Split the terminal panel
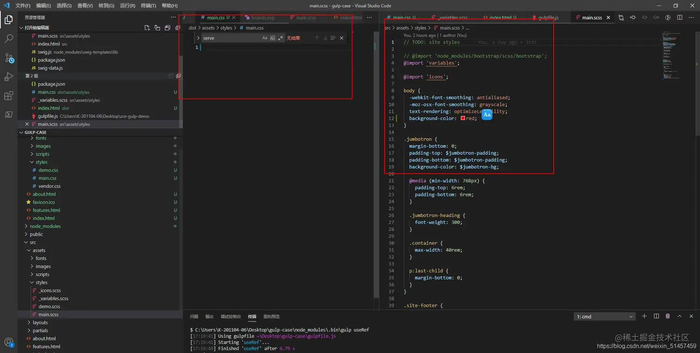 [x=656, y=316]
